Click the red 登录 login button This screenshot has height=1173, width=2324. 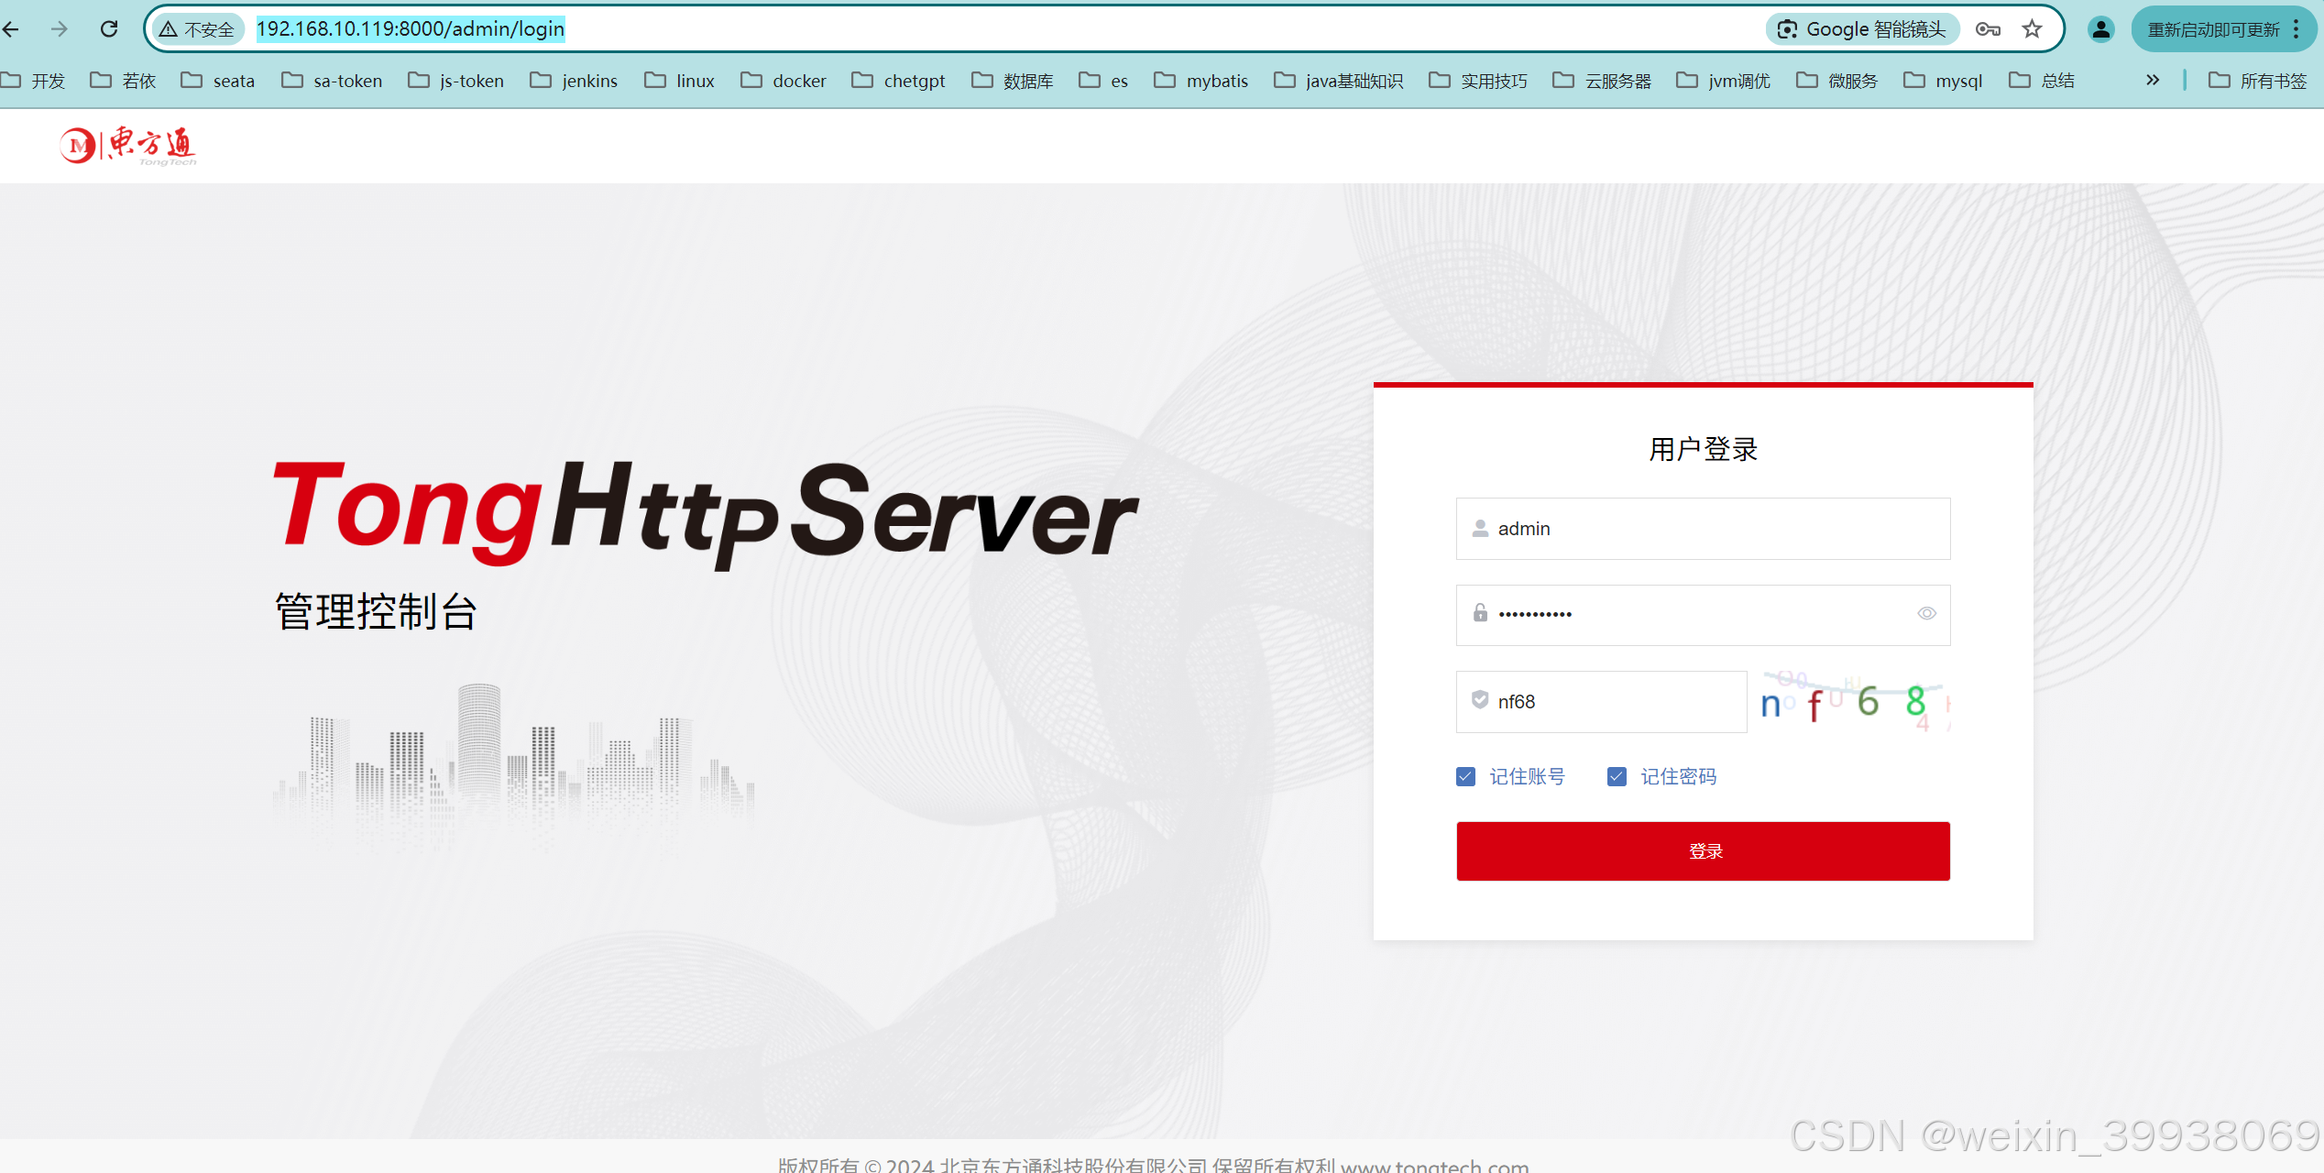[x=1703, y=851]
